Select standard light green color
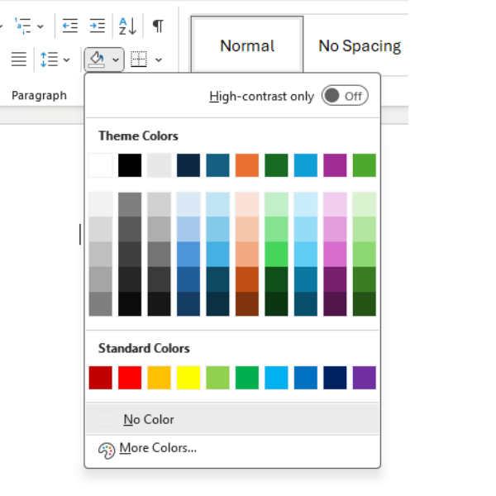Screen dimensions: 496x496 (217, 378)
